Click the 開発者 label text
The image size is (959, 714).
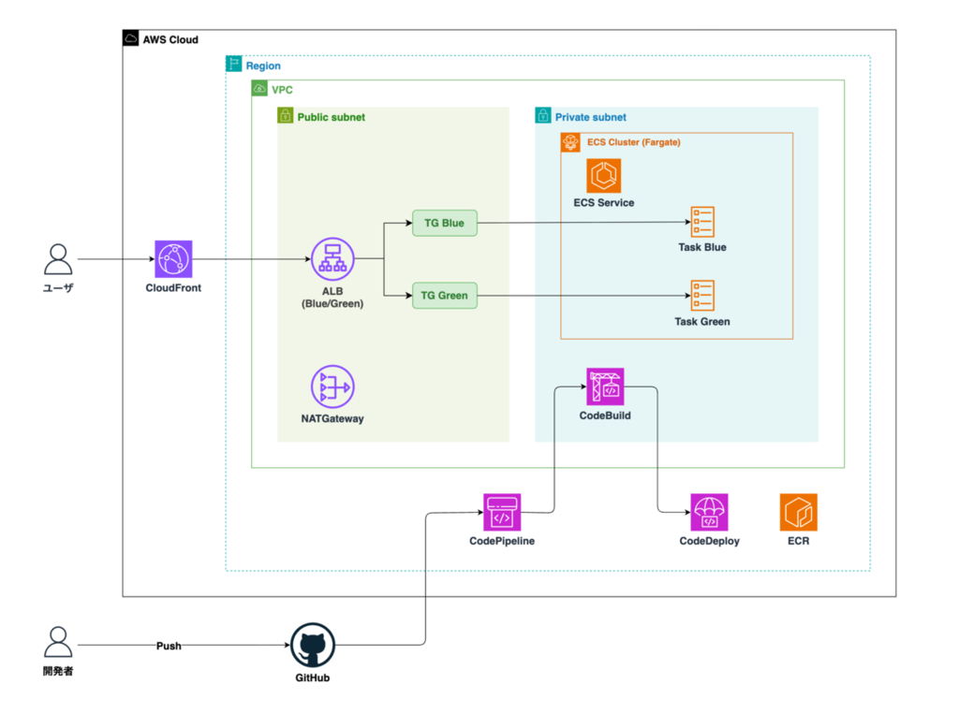[x=58, y=671]
